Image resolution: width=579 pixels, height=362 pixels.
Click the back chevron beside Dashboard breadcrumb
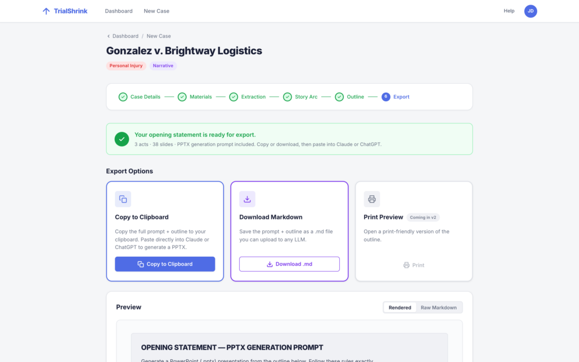[x=108, y=36]
